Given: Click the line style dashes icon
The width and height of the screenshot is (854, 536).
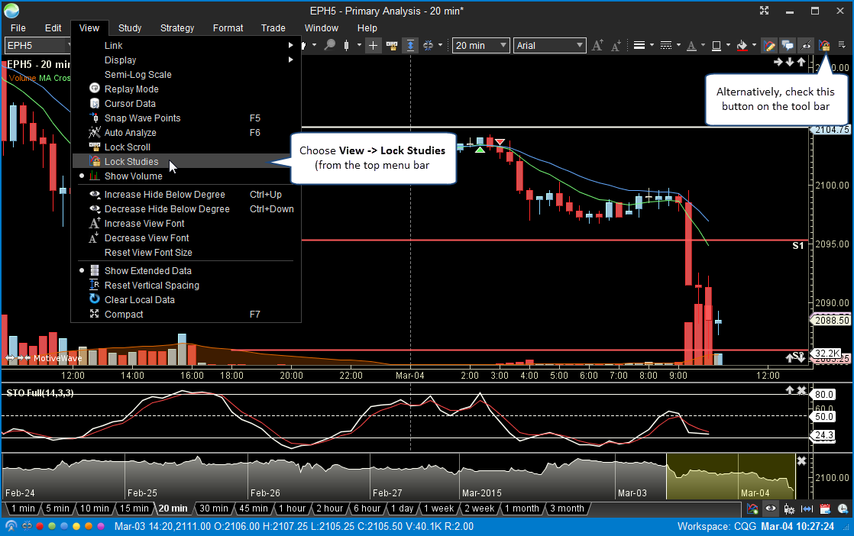Looking at the screenshot, I should [665, 45].
